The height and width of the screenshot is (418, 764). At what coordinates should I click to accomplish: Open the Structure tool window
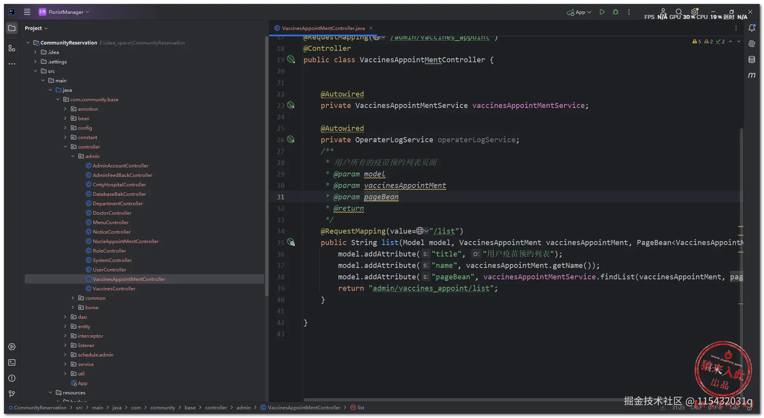click(12, 48)
